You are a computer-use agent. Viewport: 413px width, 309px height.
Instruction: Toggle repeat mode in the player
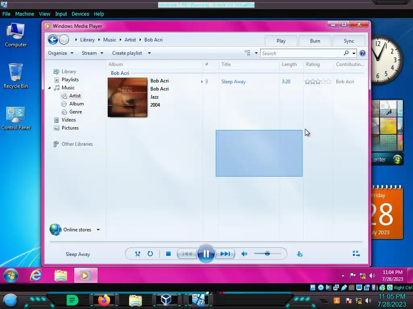coord(150,254)
